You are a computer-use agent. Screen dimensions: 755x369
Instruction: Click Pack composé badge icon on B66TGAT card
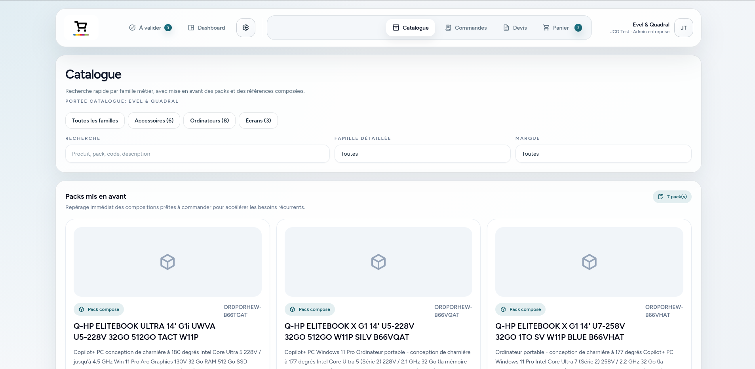82,309
